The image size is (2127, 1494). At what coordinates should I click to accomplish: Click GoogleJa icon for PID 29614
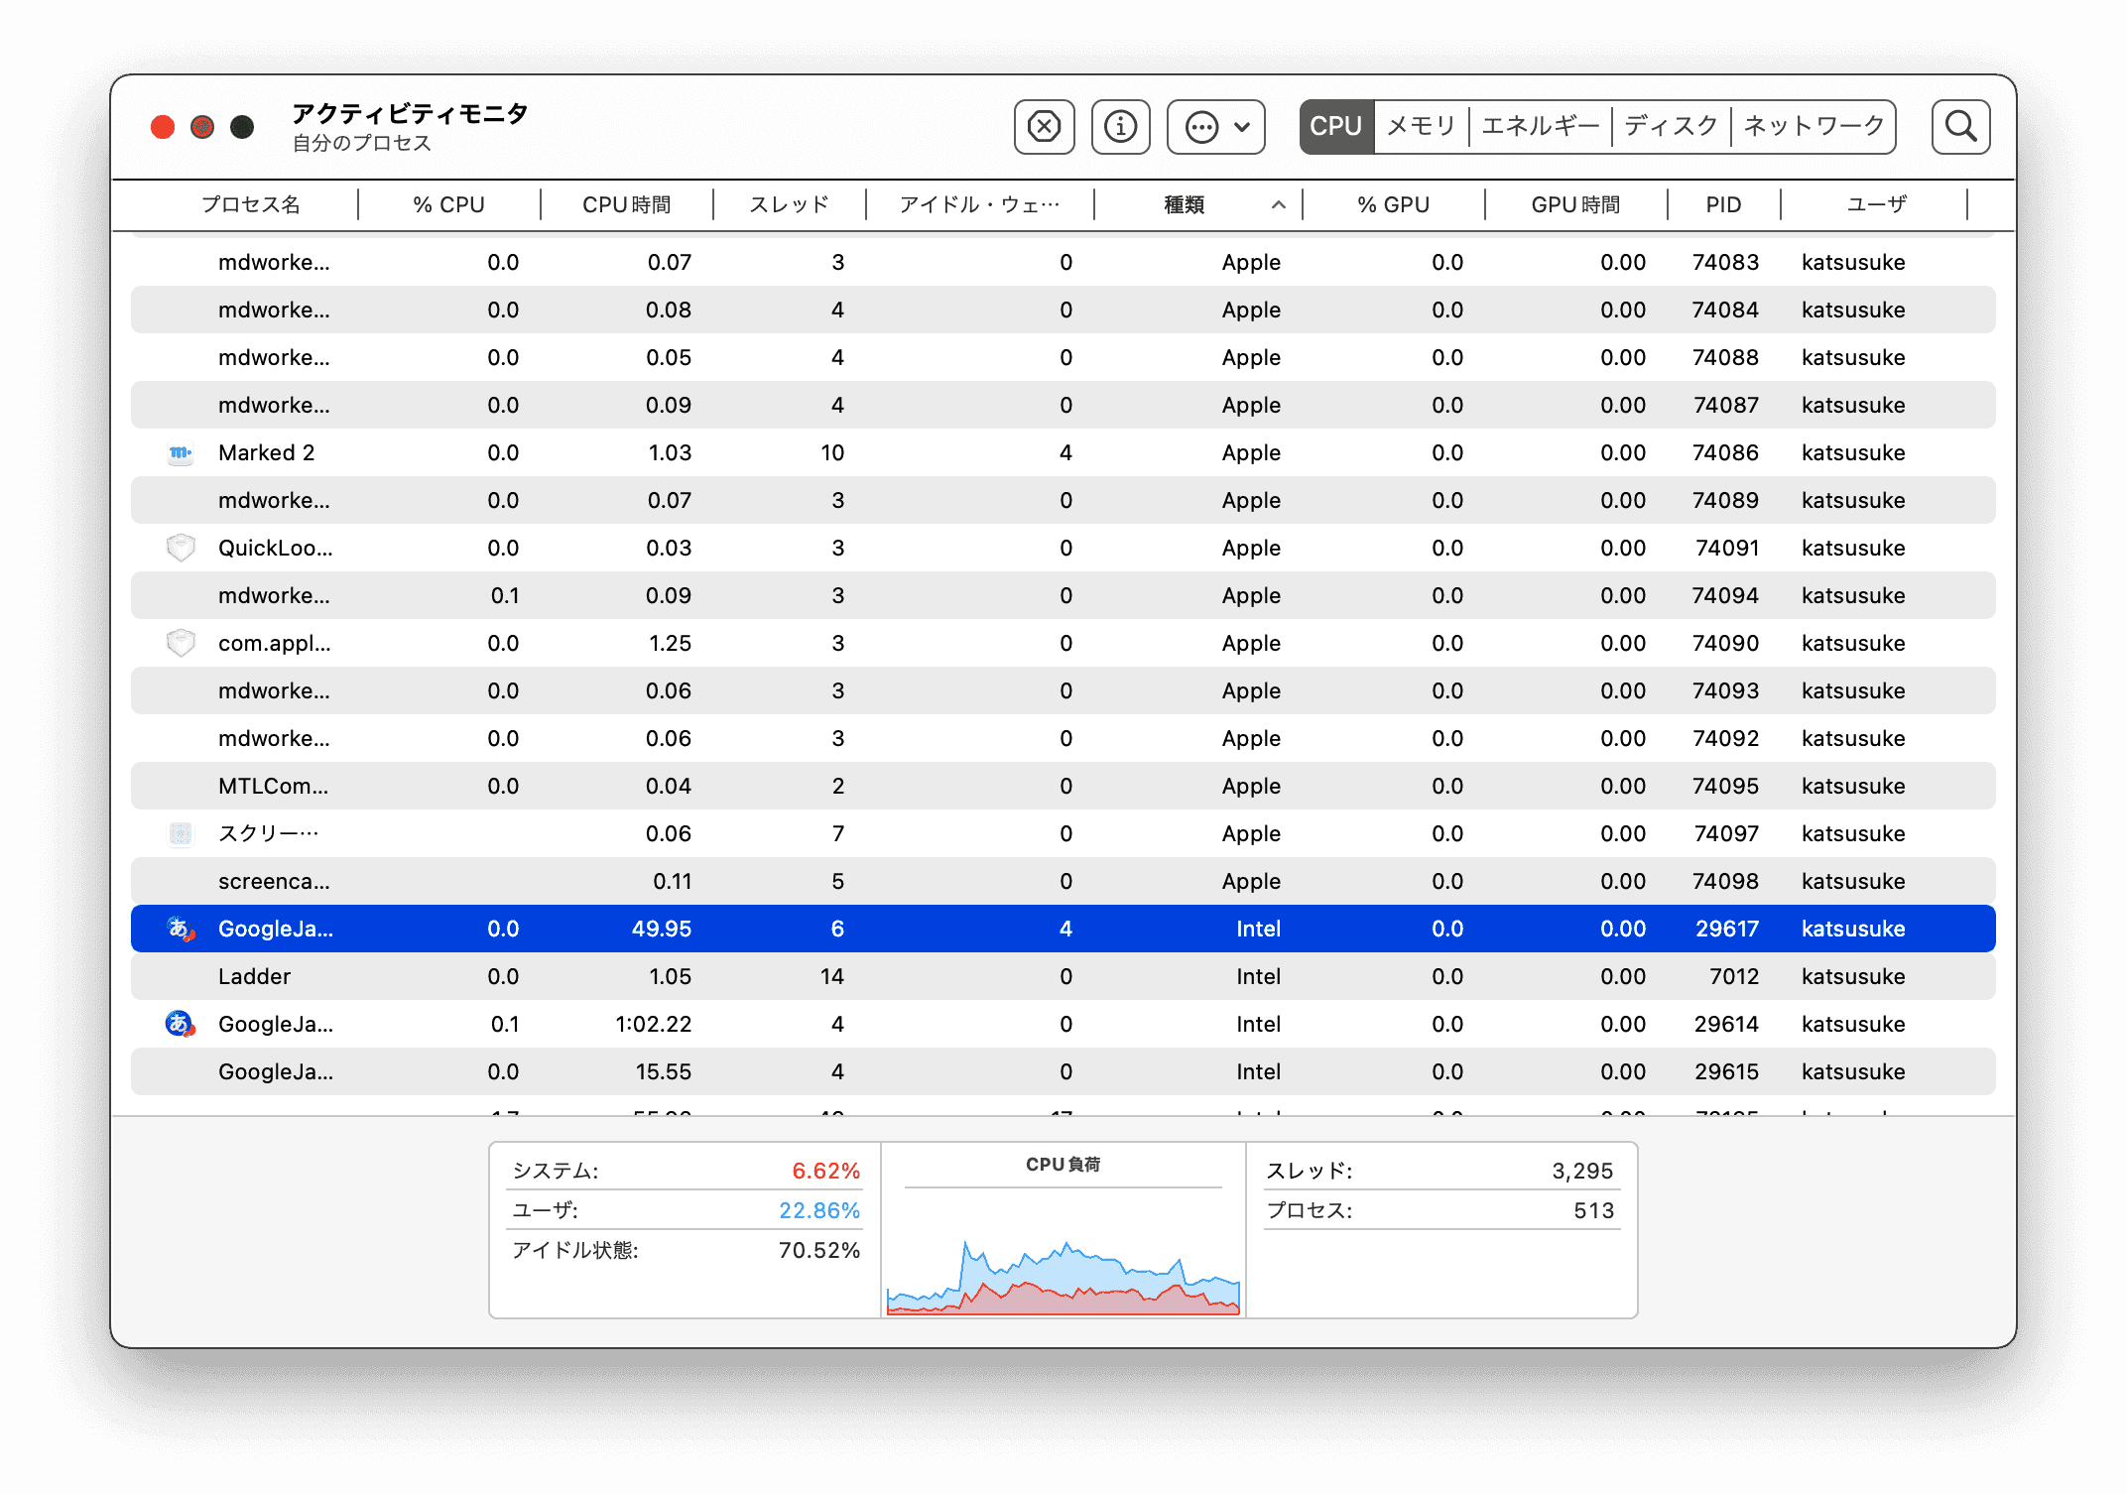[180, 1024]
